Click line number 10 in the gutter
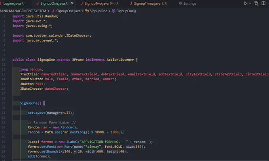Viewport: 269px width, 161px height. click(x=4, y=60)
